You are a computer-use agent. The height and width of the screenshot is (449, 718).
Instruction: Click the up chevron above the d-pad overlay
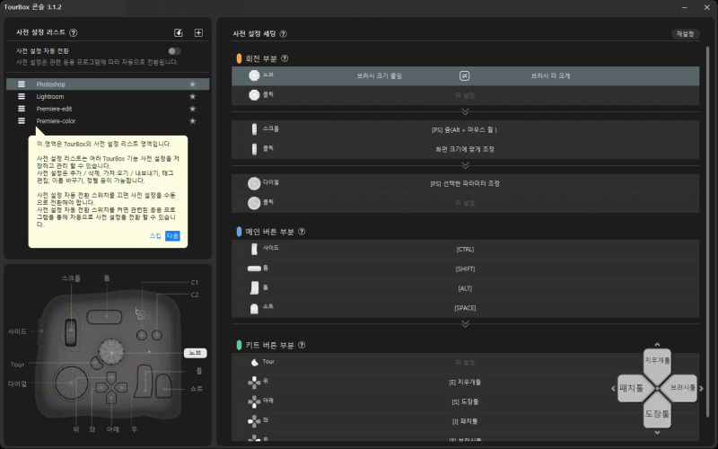[657, 345]
